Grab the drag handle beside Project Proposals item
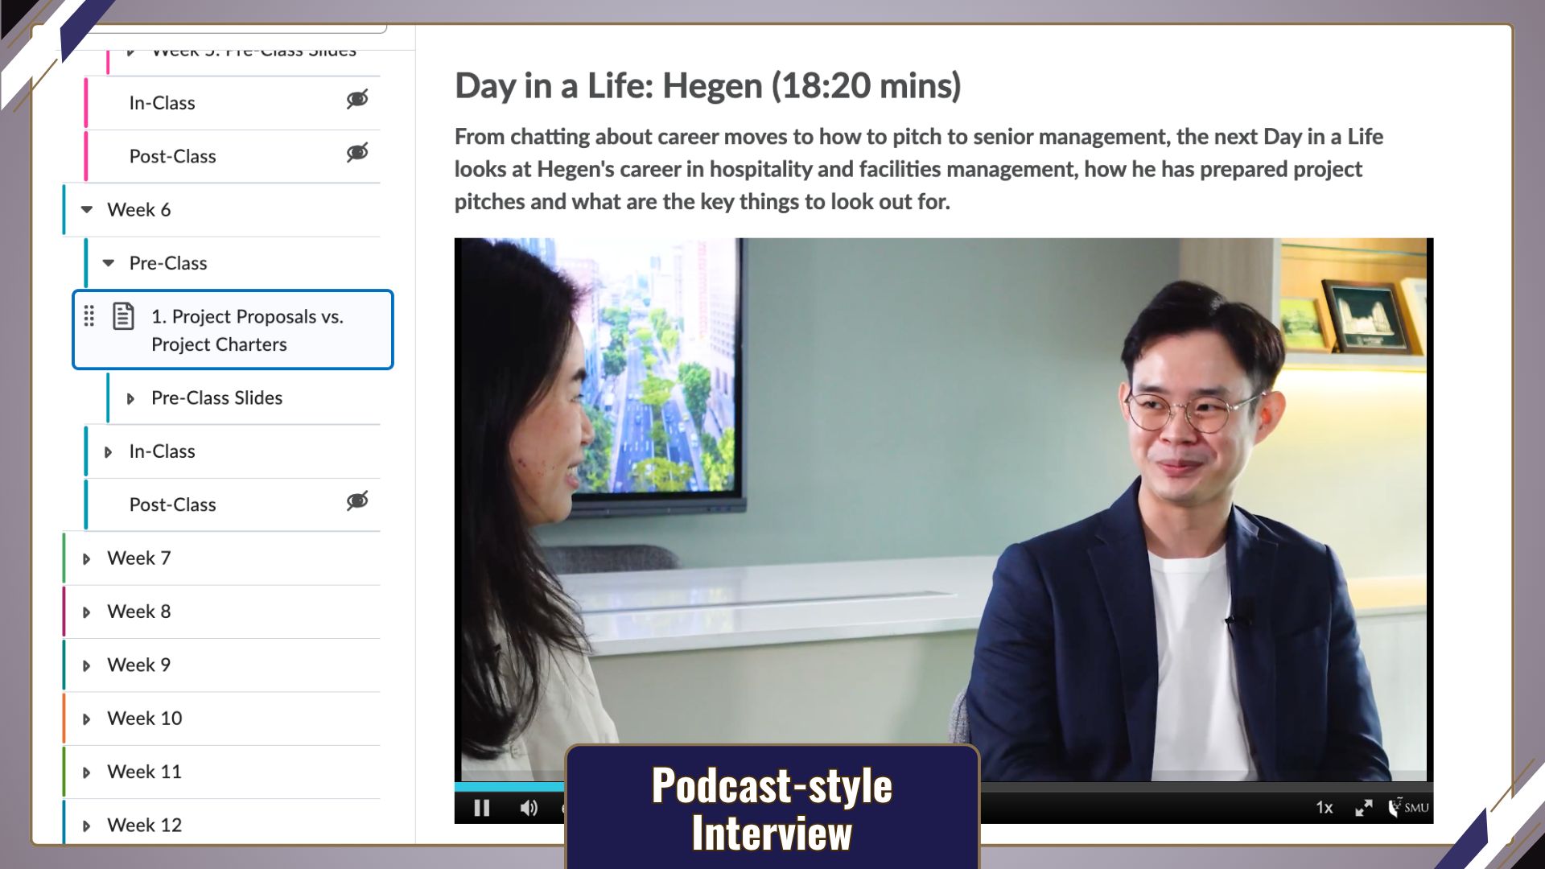 (89, 316)
